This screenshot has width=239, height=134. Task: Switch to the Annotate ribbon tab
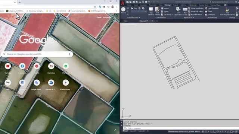(143, 5)
